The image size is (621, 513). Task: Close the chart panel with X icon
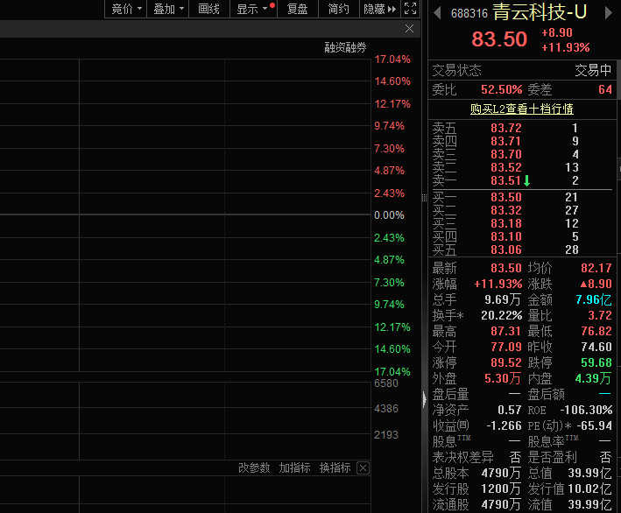coord(409,29)
